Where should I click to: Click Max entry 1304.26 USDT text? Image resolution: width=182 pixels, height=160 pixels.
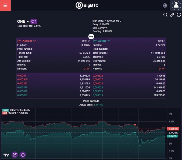click(108, 21)
